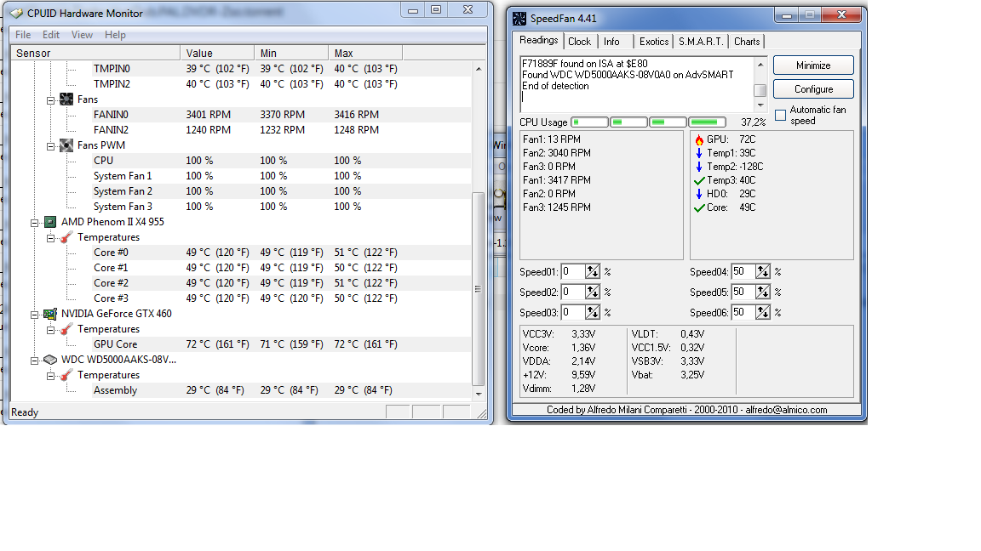Click the Fans group fan icon
981x551 pixels.
pos(66,99)
